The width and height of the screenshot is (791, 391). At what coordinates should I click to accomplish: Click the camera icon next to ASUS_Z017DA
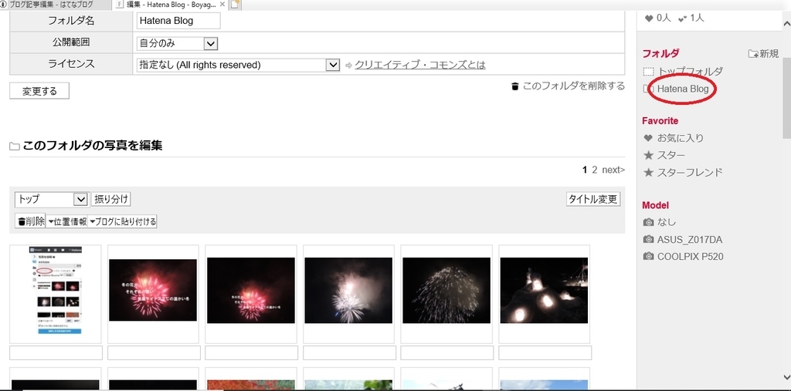tap(648, 239)
